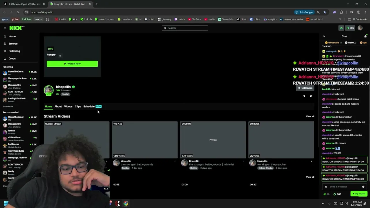Viewport: 370px width, 208px height.
Task: Open the Streamlabs bookmark
Action: 226,19
